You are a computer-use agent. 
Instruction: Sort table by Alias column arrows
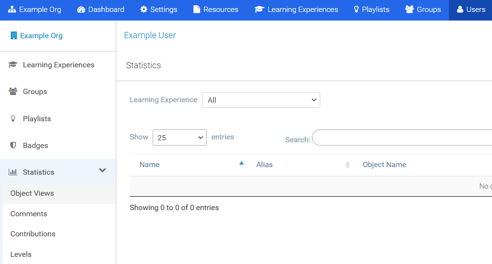(x=347, y=165)
